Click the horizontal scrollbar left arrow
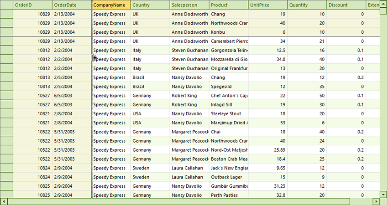The height and width of the screenshot is (205, 388). (x=4, y=201)
